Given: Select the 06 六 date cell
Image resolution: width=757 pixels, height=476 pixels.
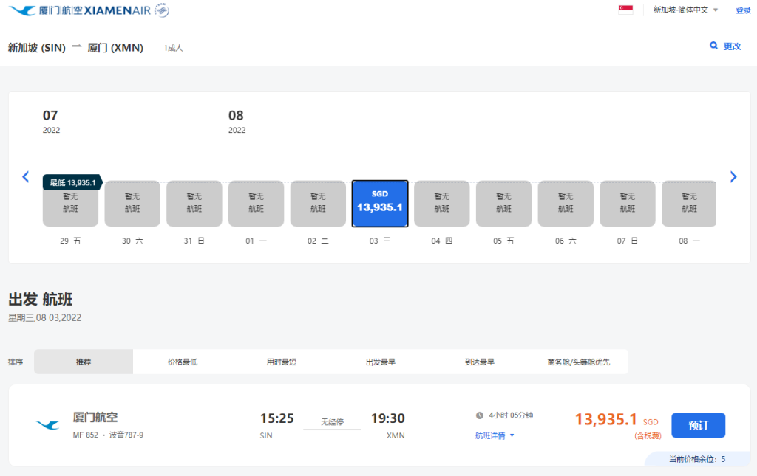Looking at the screenshot, I should 566,204.
